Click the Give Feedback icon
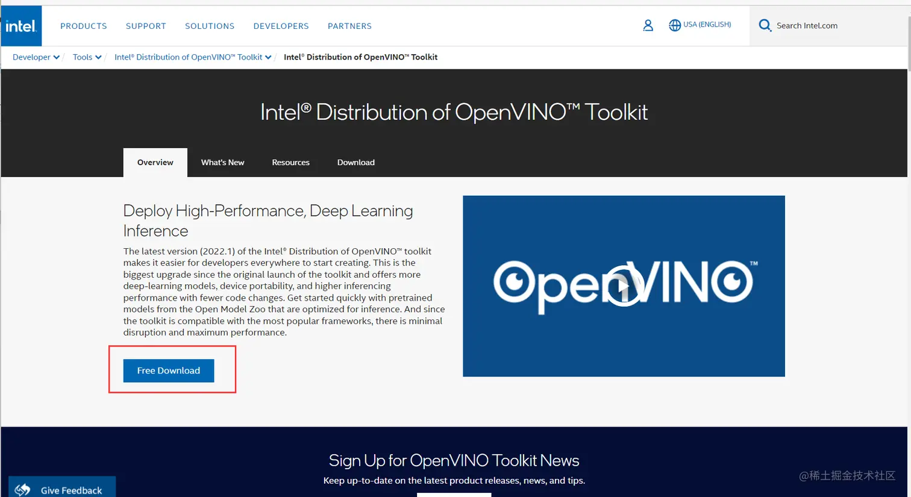 22,490
